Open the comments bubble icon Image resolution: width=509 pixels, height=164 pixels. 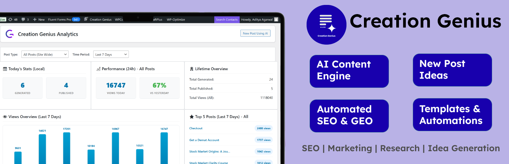tap(23, 20)
